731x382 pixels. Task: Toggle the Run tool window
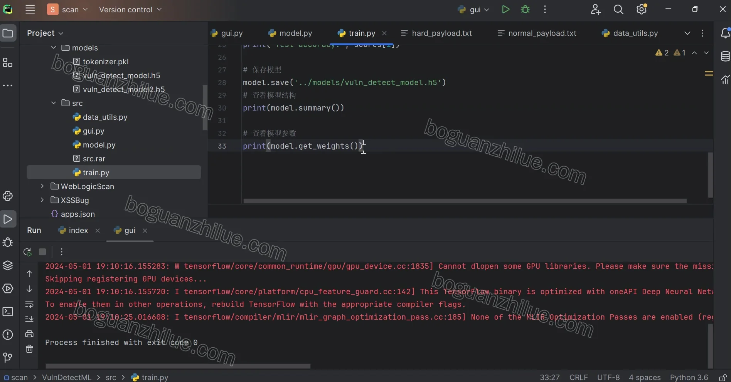[x=8, y=219]
